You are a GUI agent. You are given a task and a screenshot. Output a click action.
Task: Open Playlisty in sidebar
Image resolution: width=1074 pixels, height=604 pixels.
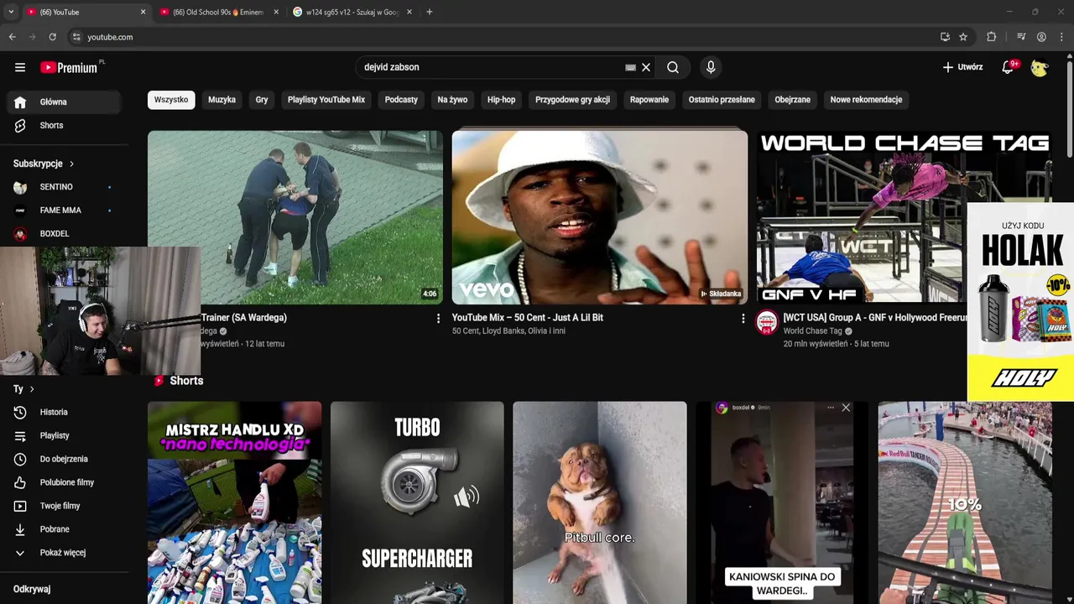click(65, 435)
